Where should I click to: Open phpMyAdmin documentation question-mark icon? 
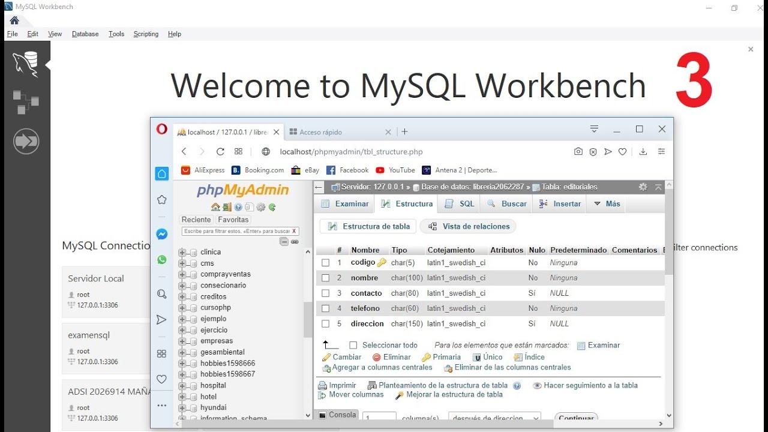click(x=238, y=207)
